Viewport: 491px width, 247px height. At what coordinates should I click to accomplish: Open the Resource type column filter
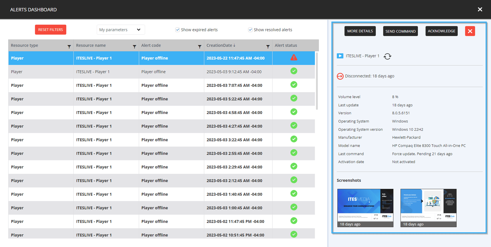[69, 47]
